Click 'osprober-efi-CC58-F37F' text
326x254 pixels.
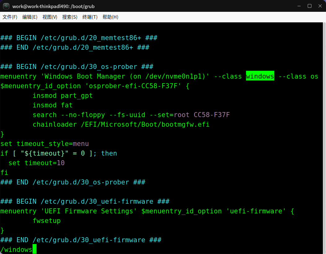[133, 86]
